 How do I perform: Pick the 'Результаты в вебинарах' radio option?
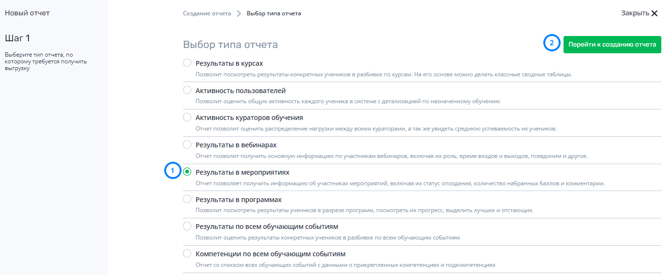click(x=187, y=144)
